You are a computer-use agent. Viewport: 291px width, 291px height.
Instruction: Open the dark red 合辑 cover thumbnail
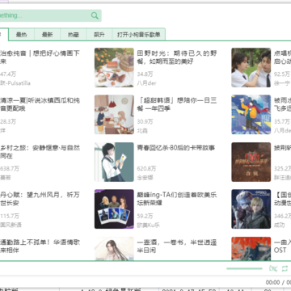click(x=251, y=162)
